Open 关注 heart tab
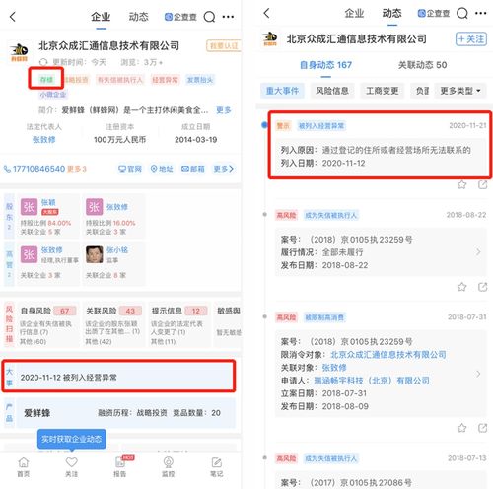This screenshot has width=493, height=489. pyautogui.click(x=72, y=466)
